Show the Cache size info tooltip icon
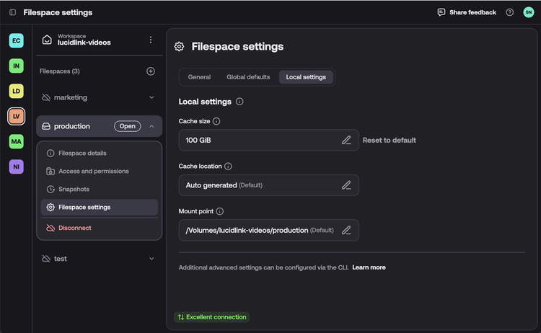The height and width of the screenshot is (333, 541). click(216, 121)
